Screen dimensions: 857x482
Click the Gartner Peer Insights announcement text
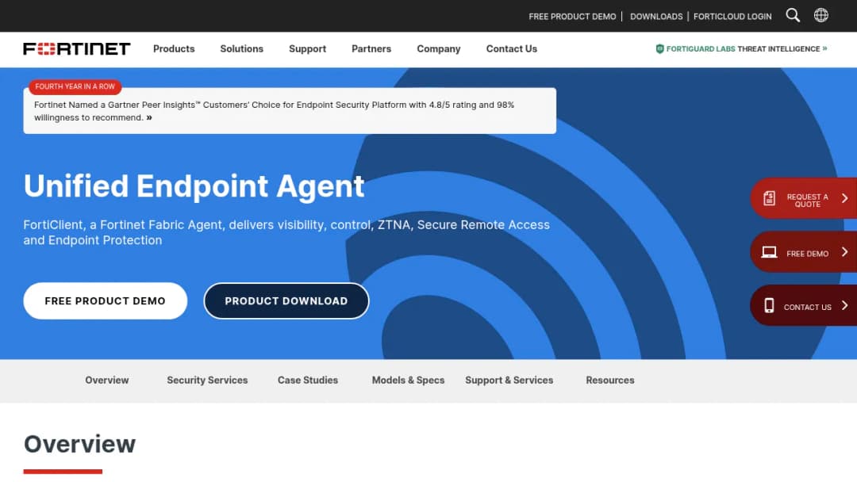274,111
